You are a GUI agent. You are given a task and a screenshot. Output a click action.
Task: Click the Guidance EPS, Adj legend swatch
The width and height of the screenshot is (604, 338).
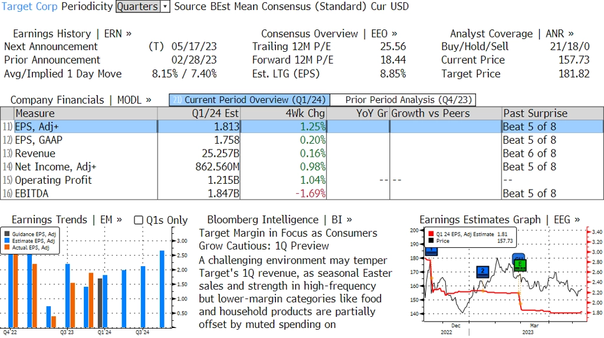(x=7, y=234)
